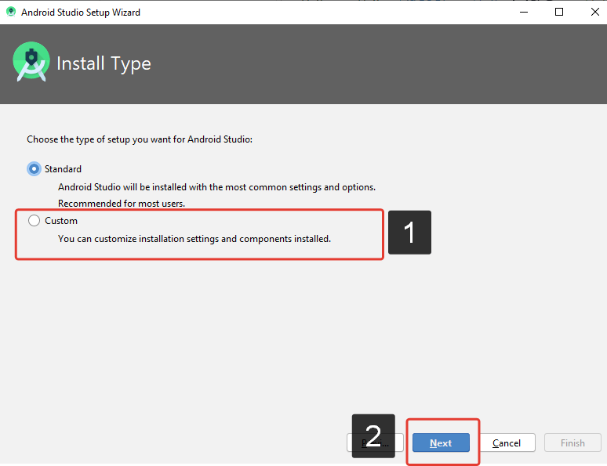Click the "most common settings and options" description line
607x466 pixels.
coord(216,187)
